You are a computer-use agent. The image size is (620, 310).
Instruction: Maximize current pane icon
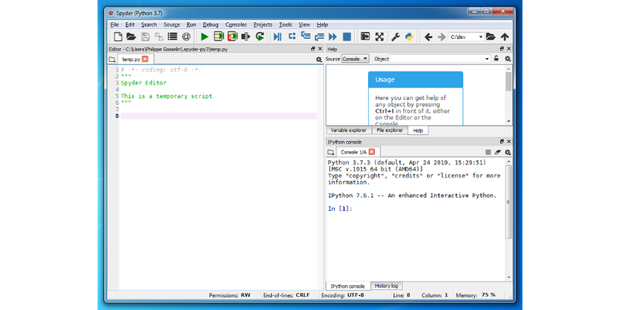(365, 36)
